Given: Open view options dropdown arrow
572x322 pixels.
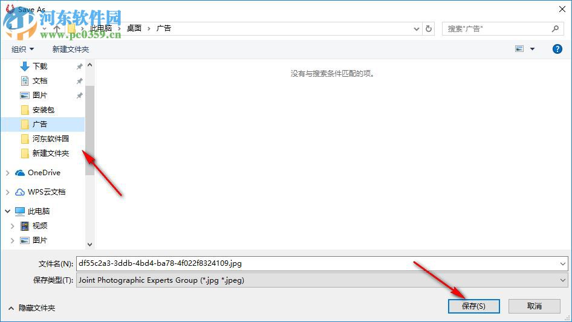Looking at the screenshot, I should (532, 49).
